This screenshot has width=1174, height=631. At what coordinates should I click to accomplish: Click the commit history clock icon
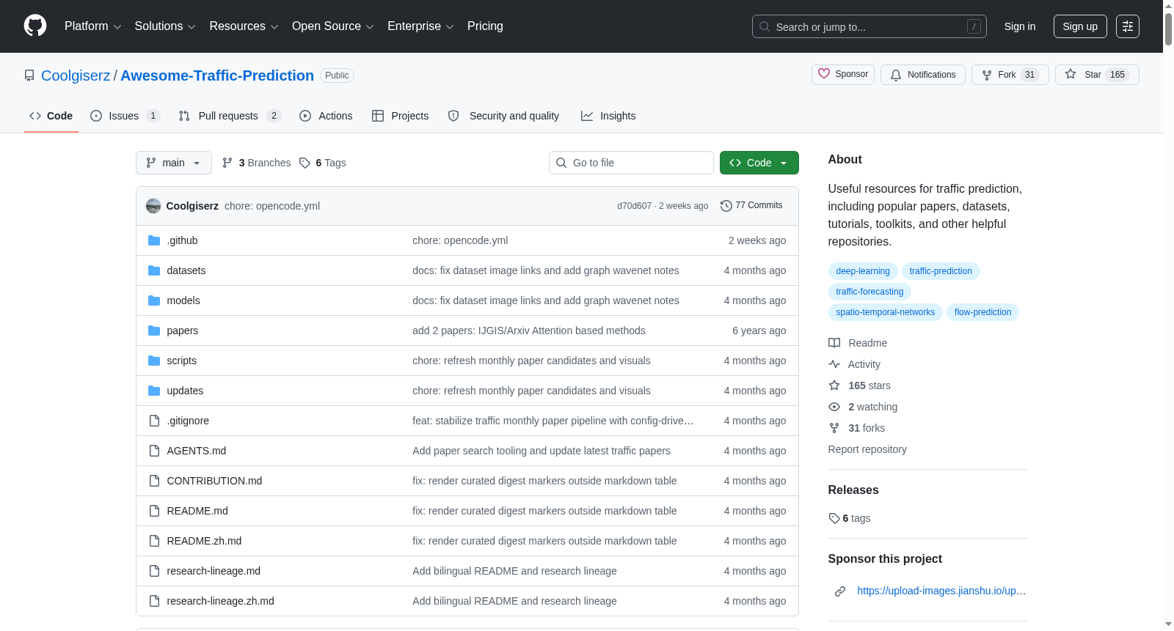[x=726, y=206]
